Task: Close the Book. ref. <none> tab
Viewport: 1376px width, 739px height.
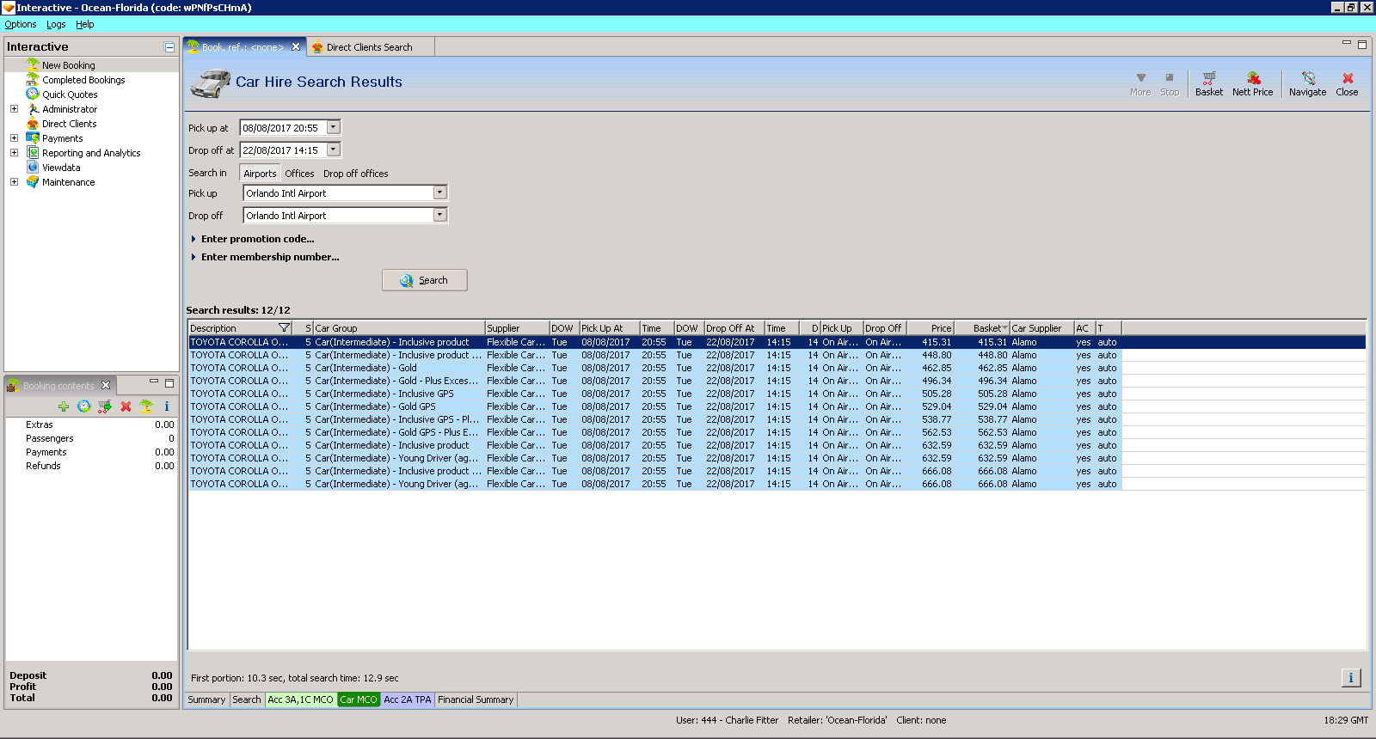Action: (x=296, y=47)
